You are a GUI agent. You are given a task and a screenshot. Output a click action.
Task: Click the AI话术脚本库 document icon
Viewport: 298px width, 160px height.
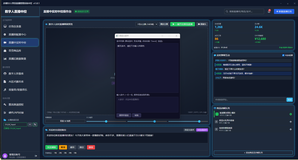pyautogui.click(x=5, y=81)
